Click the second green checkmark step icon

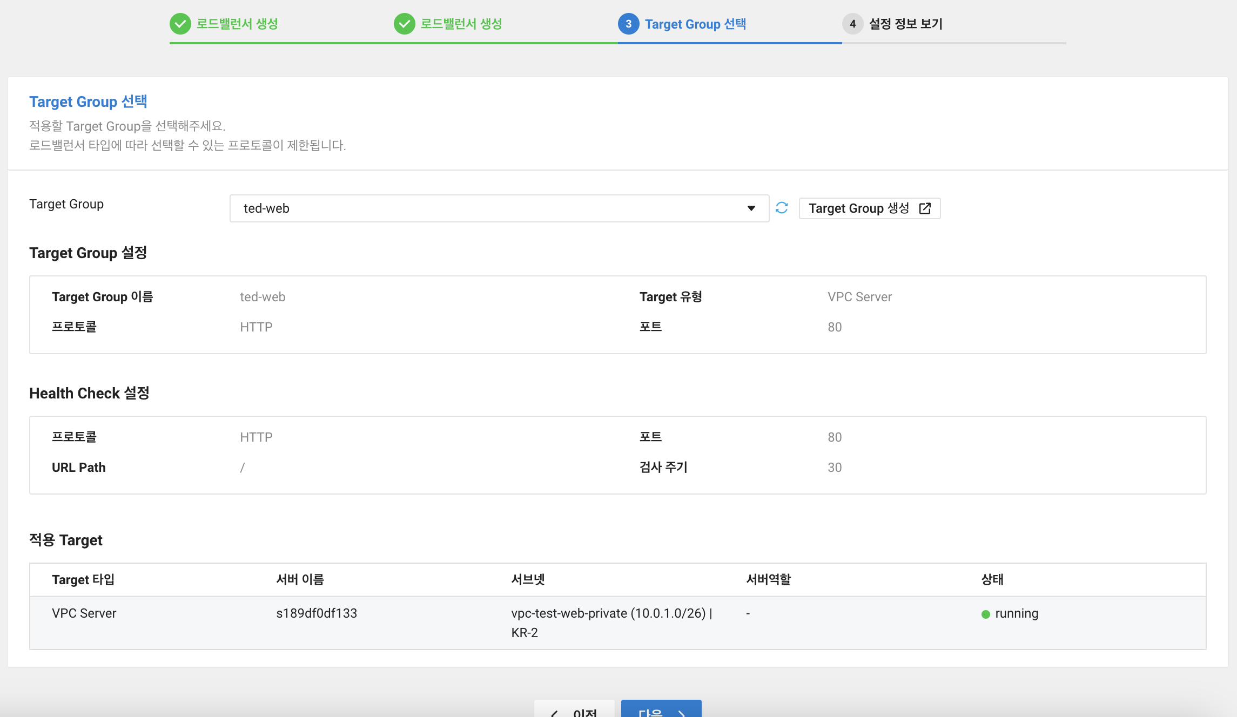tap(405, 24)
